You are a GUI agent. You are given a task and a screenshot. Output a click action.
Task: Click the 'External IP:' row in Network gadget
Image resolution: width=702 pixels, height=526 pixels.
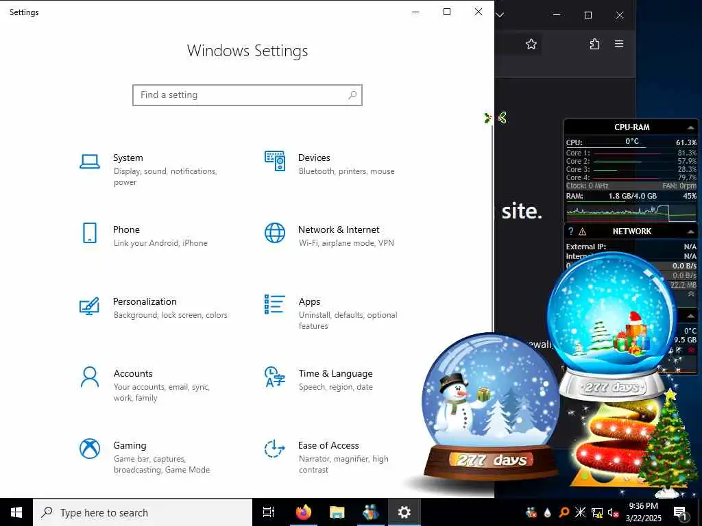(631, 247)
